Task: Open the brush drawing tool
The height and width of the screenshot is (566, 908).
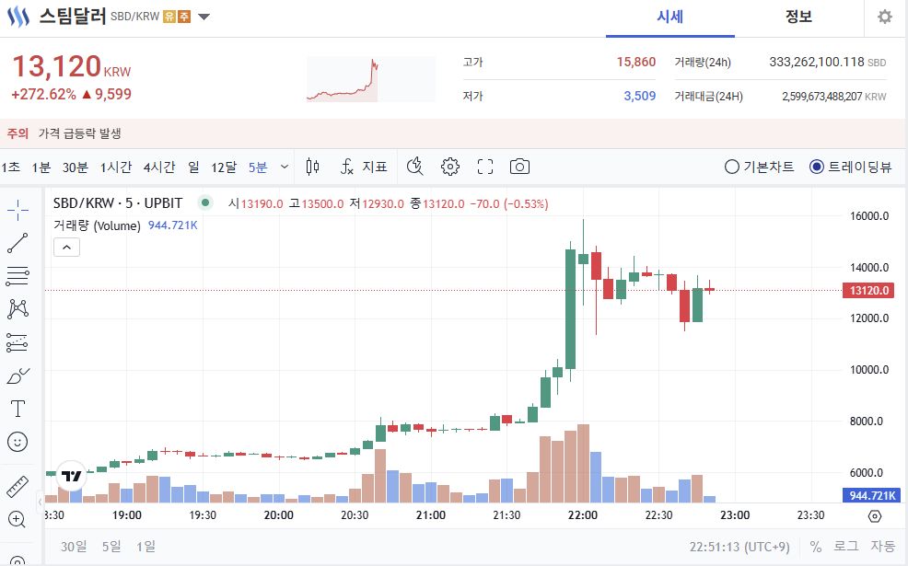Action: coord(18,375)
